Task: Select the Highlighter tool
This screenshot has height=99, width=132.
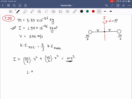Action: point(32,12)
